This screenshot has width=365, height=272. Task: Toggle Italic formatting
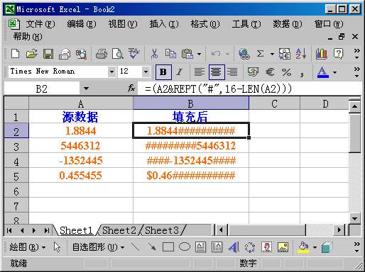point(180,72)
